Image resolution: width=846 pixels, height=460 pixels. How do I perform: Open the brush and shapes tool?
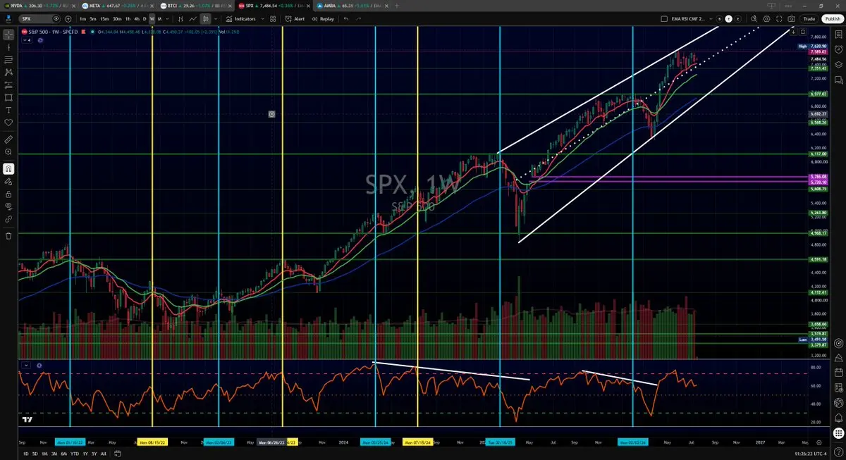click(8, 97)
